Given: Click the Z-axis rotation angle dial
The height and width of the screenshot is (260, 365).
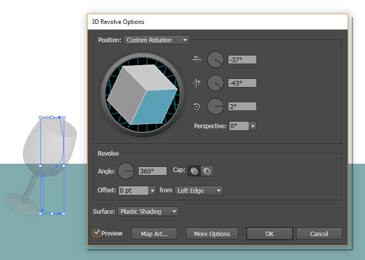Looking at the screenshot, I should 216,106.
